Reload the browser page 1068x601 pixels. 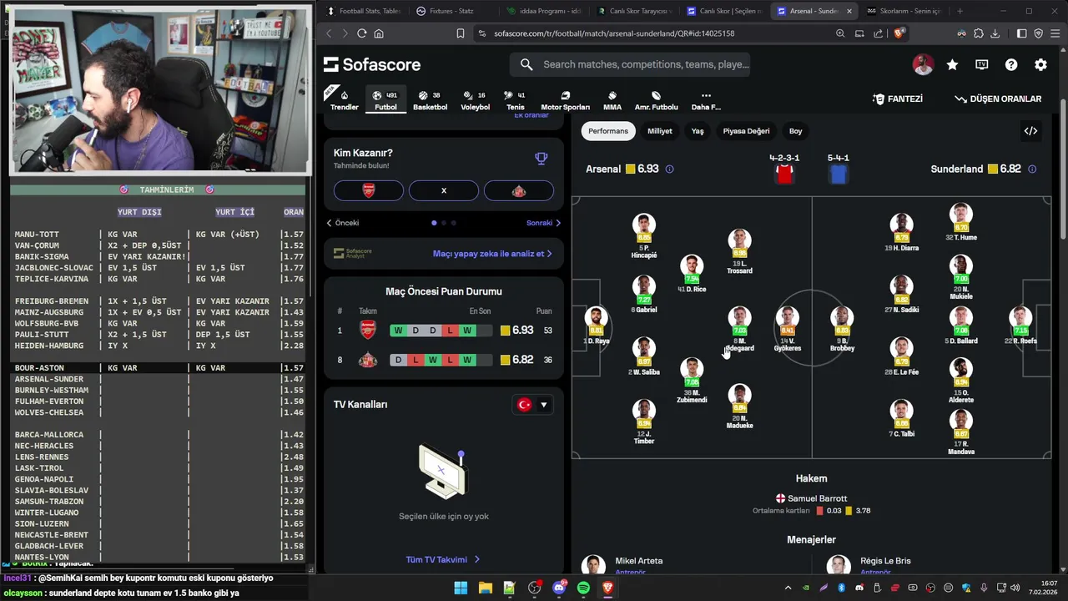point(361,33)
